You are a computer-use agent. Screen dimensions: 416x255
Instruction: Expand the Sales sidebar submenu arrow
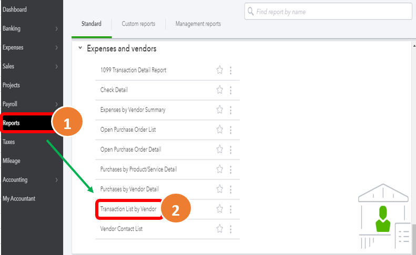[x=56, y=67]
